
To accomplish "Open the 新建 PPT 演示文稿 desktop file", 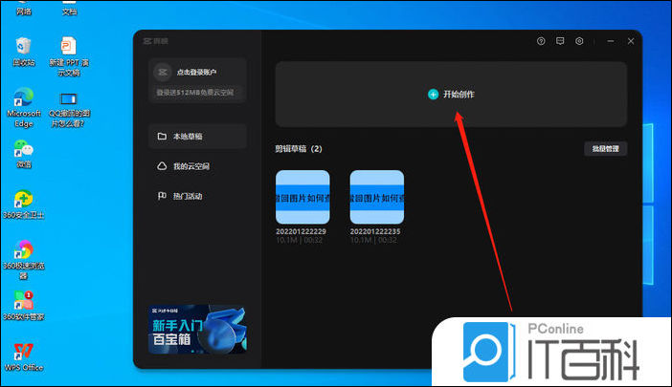I will tap(69, 56).
